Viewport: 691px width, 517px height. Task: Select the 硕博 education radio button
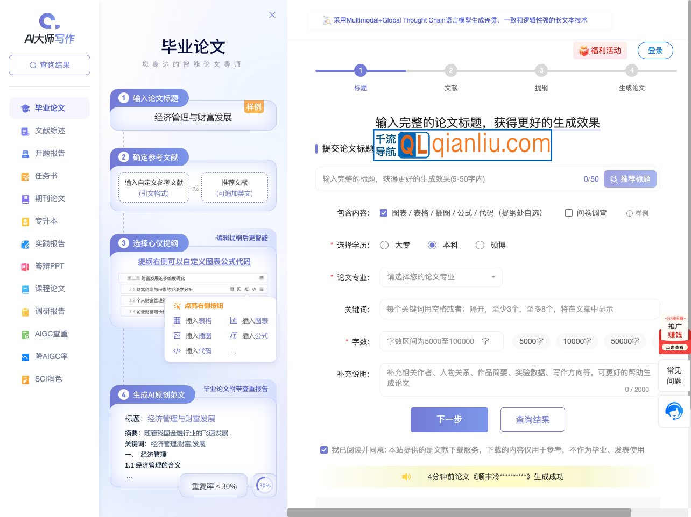(x=480, y=245)
